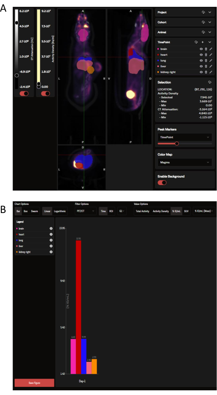Remove liver from the chart legend
217x395 pixels.
point(51,246)
